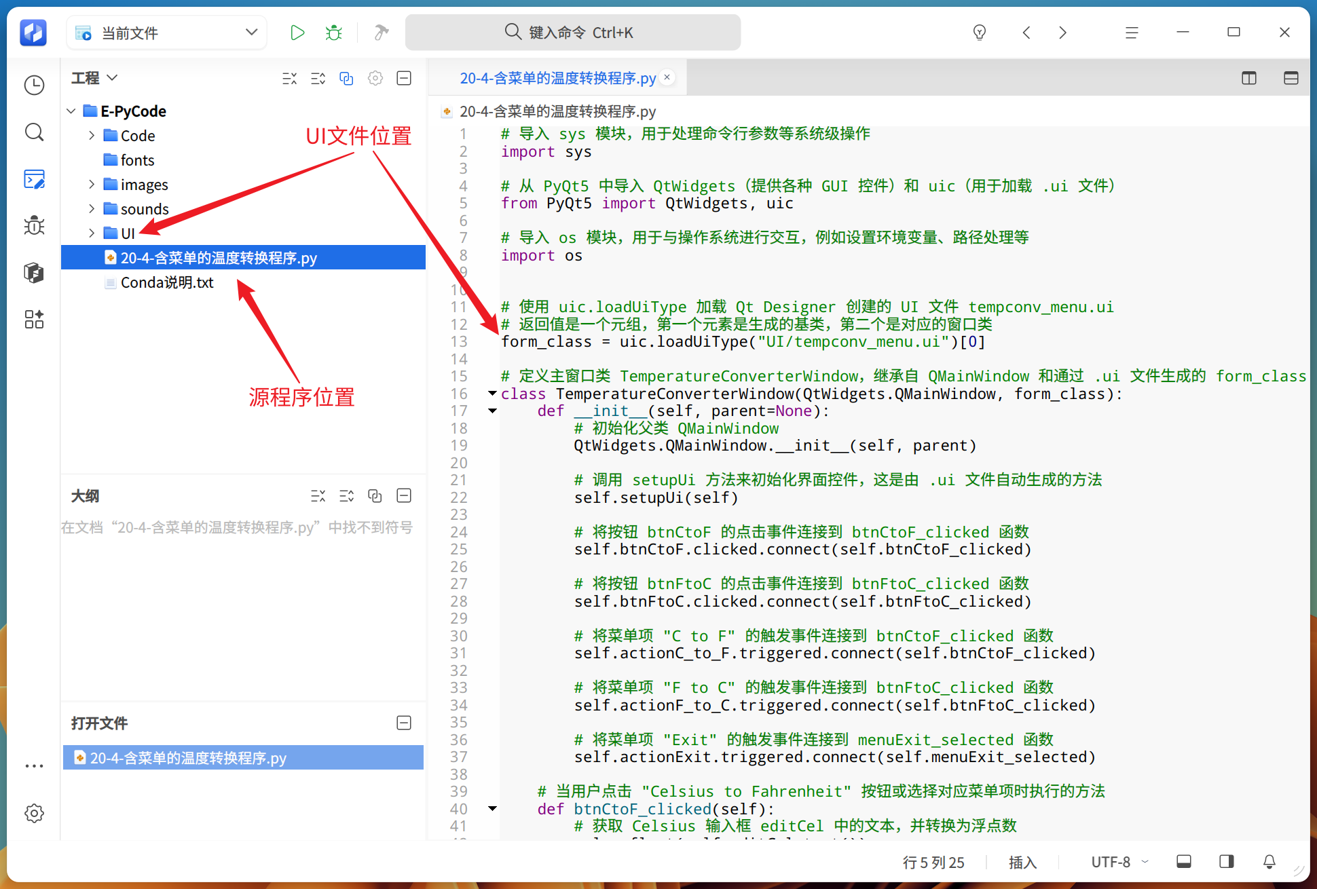Image resolution: width=1317 pixels, height=889 pixels.
Task: Click the command search box
Action: [x=572, y=33]
